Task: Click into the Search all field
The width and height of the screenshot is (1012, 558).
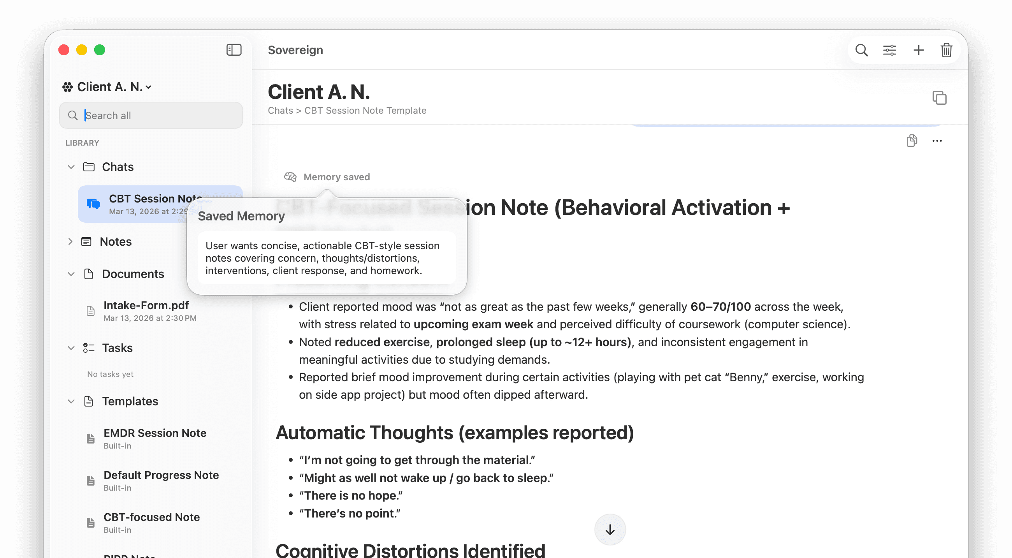Action: [x=157, y=116]
